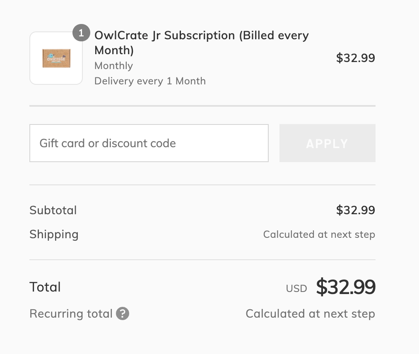Click the Monthly plan text under the title
This screenshot has width=419, height=354.
[x=113, y=66]
